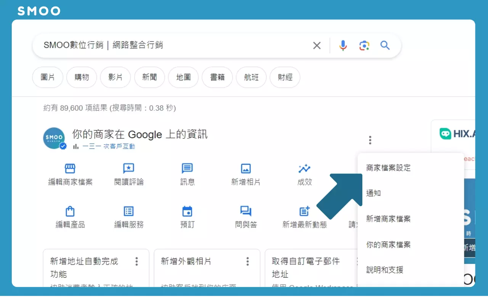Open the 編輯商家檔案 storefront icon
Viewport: 488px width, 298px height.
pos(70,168)
